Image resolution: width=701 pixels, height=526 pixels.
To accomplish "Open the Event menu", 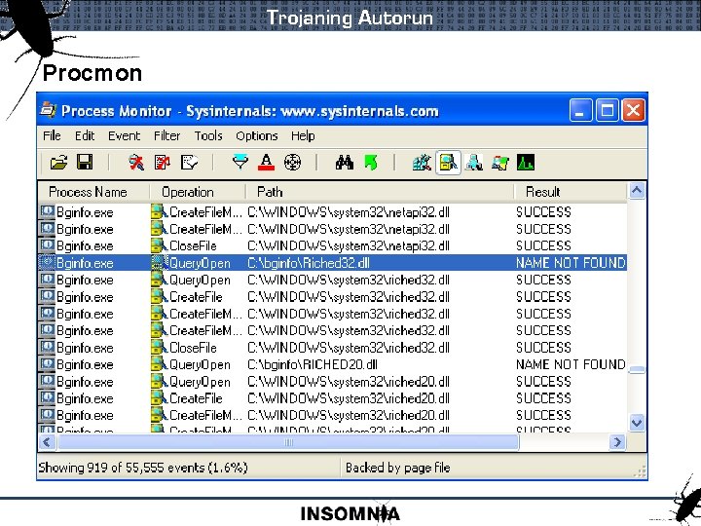I will coord(124,135).
